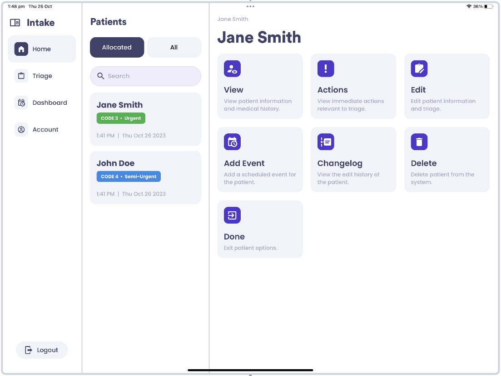Click the Delete title text
Screen dimensions: 501x376
(424, 163)
